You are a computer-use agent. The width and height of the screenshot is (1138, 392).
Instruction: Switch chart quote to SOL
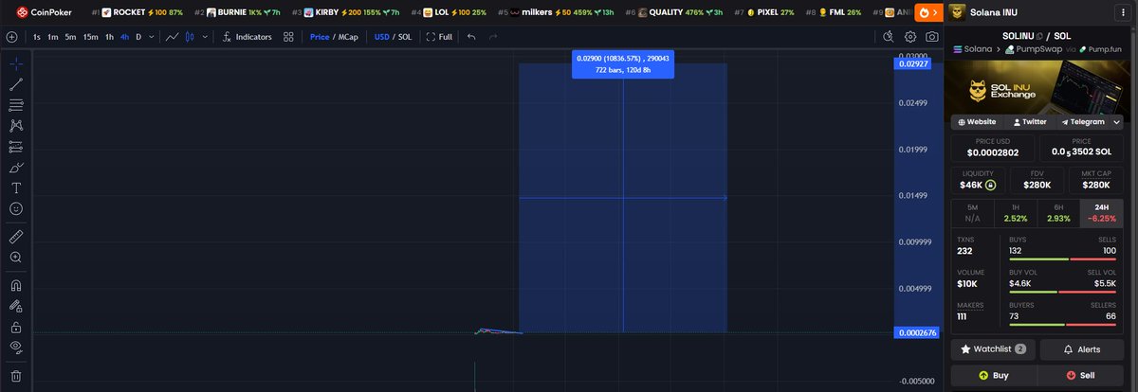coord(405,37)
